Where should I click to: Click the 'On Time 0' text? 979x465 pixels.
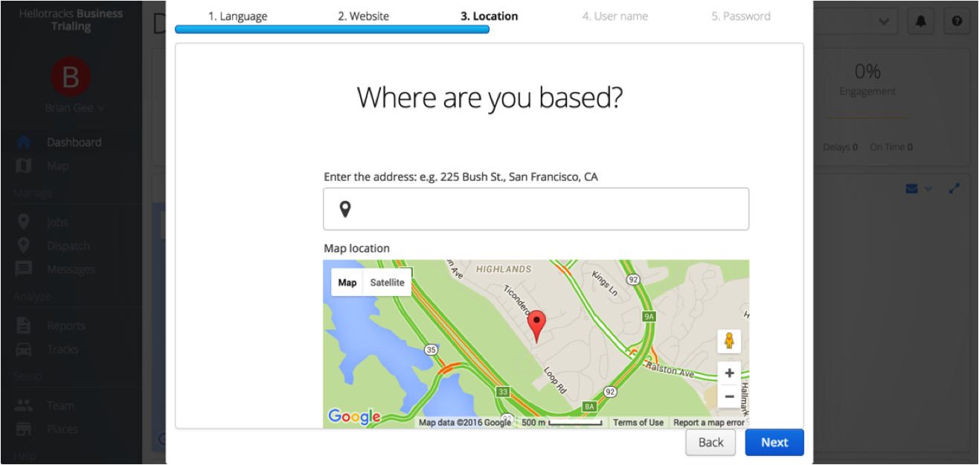(x=891, y=147)
